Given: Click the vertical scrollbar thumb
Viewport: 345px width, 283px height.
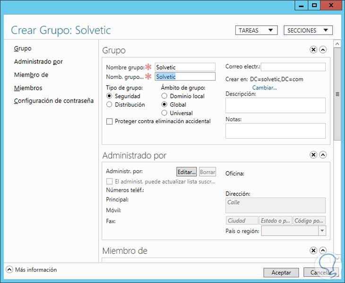Looking at the screenshot, I should (337, 94).
